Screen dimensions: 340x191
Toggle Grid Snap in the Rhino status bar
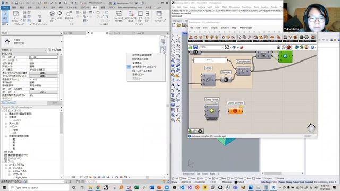point(266,182)
